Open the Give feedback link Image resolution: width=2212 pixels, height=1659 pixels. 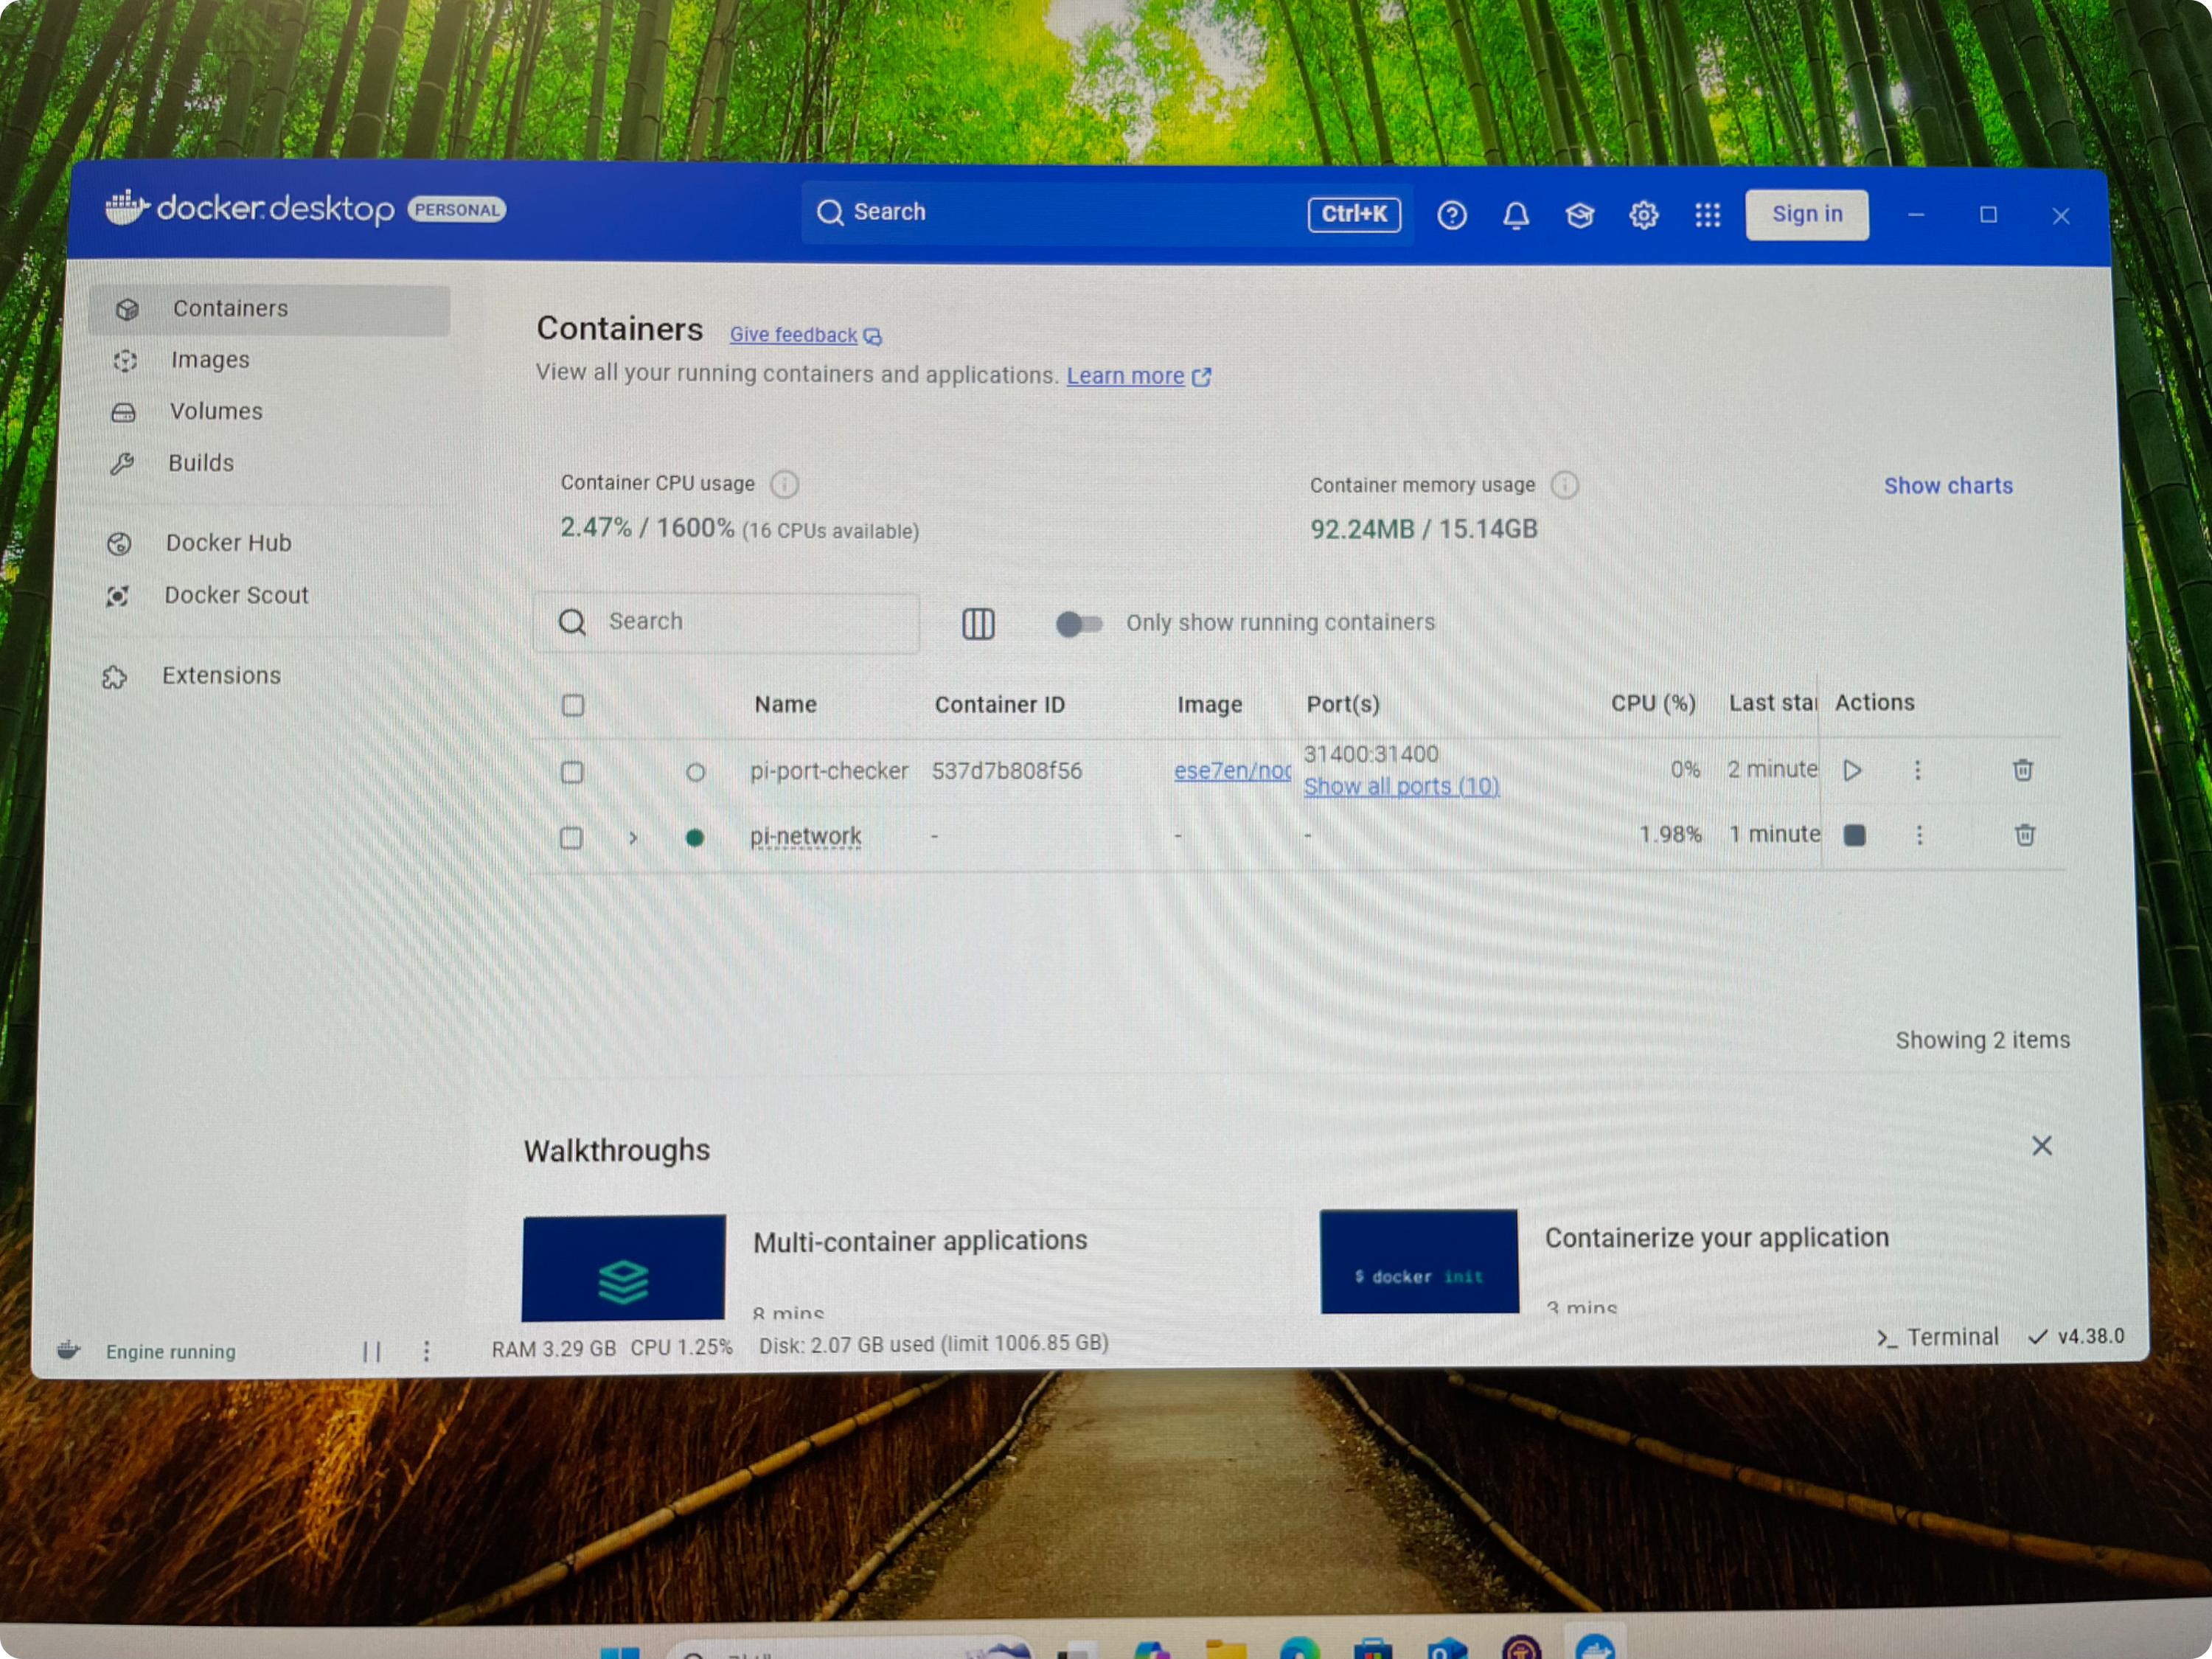[793, 335]
